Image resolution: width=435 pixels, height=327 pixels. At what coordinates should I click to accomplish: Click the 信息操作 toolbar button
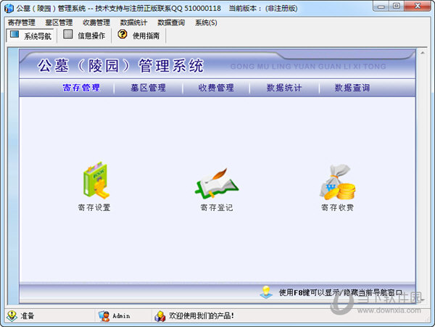(x=84, y=36)
